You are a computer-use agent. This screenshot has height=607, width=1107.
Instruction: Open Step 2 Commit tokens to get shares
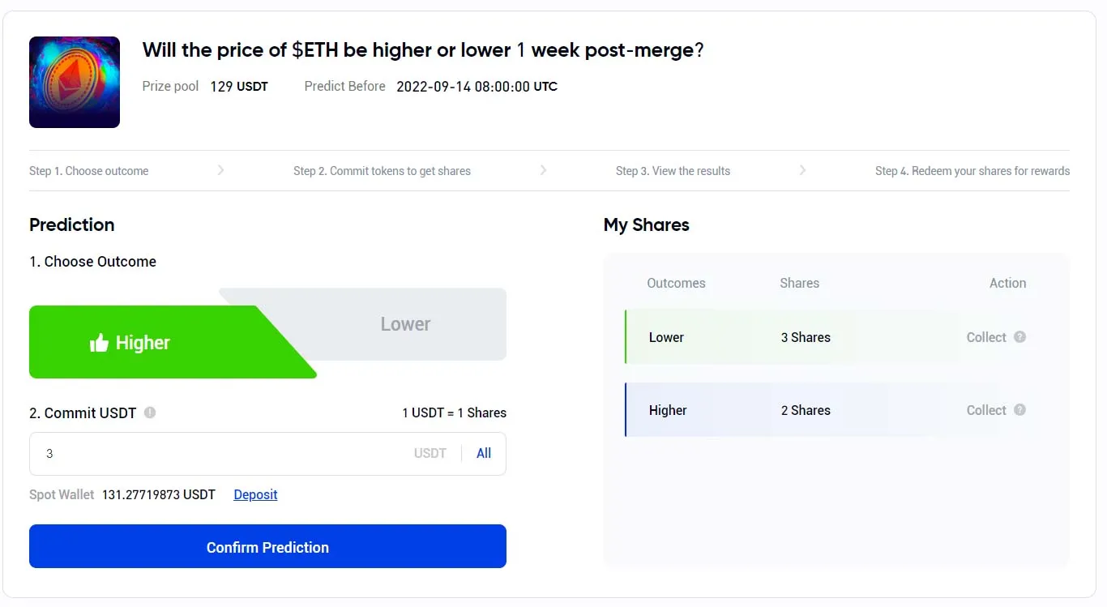pyautogui.click(x=382, y=171)
